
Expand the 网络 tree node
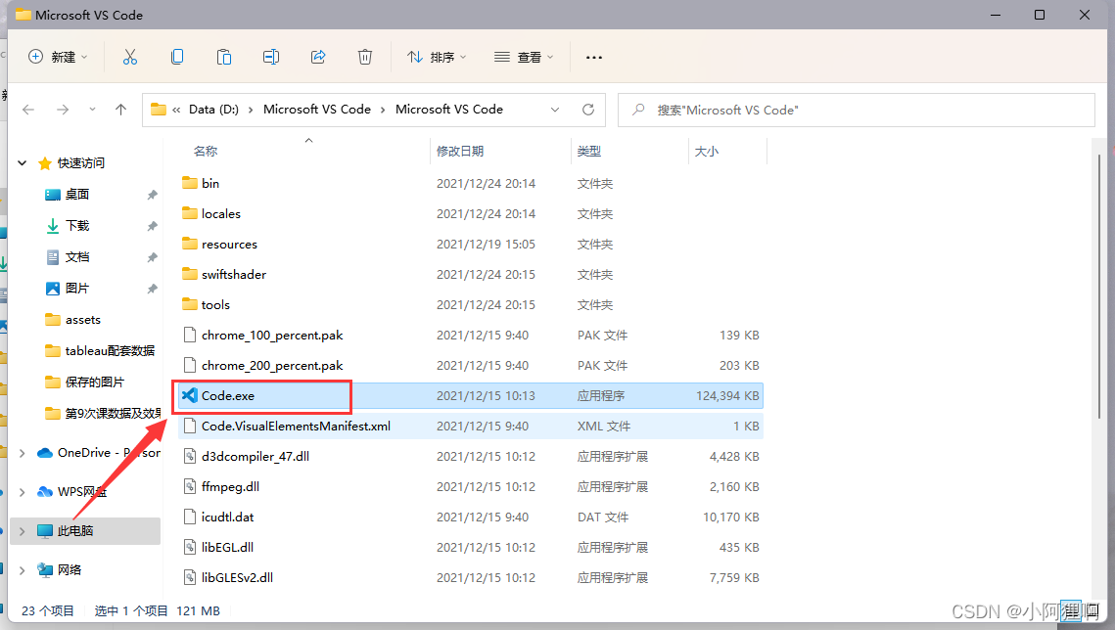coord(23,569)
